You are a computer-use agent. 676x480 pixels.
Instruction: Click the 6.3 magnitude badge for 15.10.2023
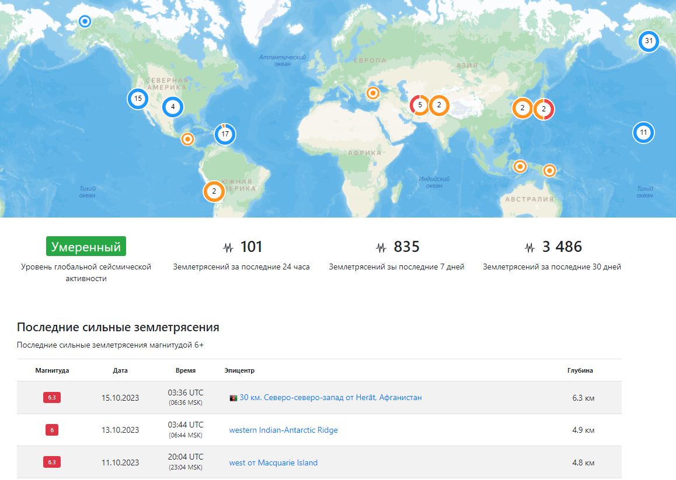point(52,397)
